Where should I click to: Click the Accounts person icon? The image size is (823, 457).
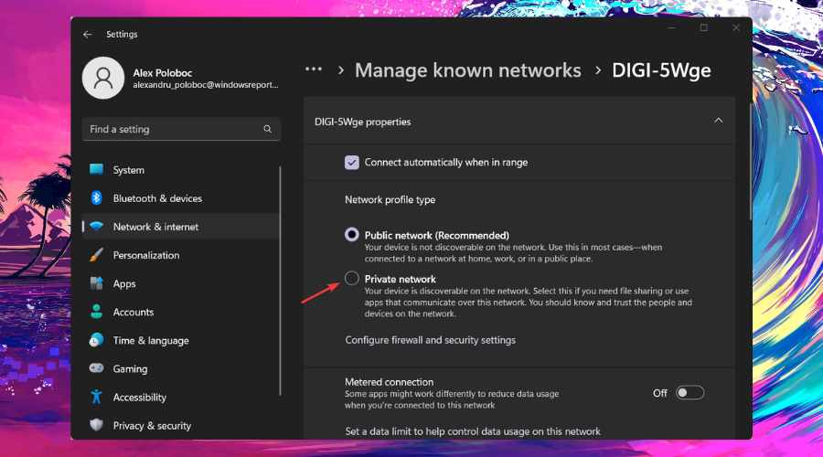click(96, 312)
